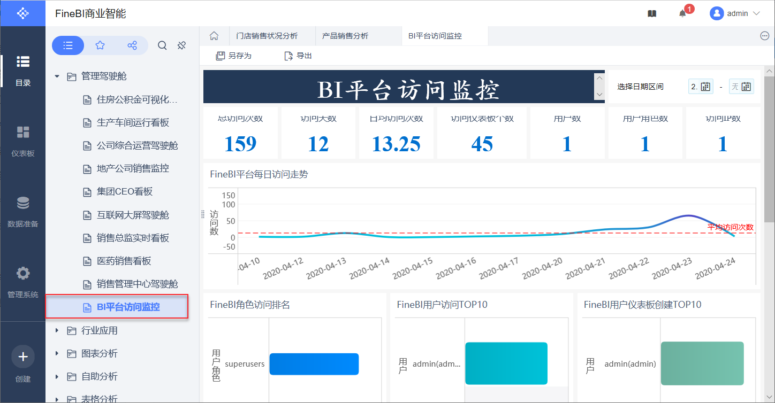Viewport: 775px width, 403px height.
Task: Unpin the directory panel with pin icon
Action: 181,46
